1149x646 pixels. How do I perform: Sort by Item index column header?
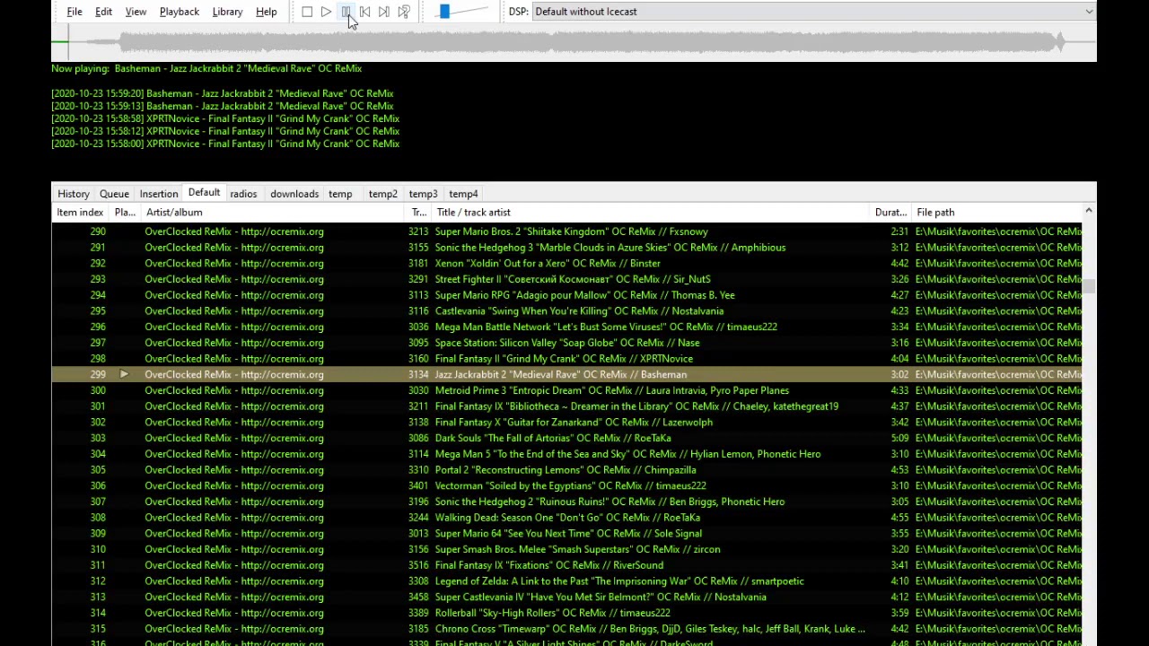click(x=80, y=213)
